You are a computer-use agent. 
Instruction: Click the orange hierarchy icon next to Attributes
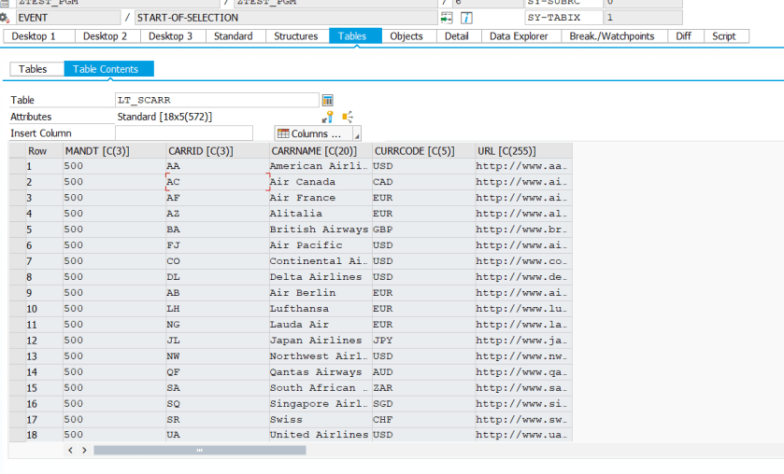(347, 118)
